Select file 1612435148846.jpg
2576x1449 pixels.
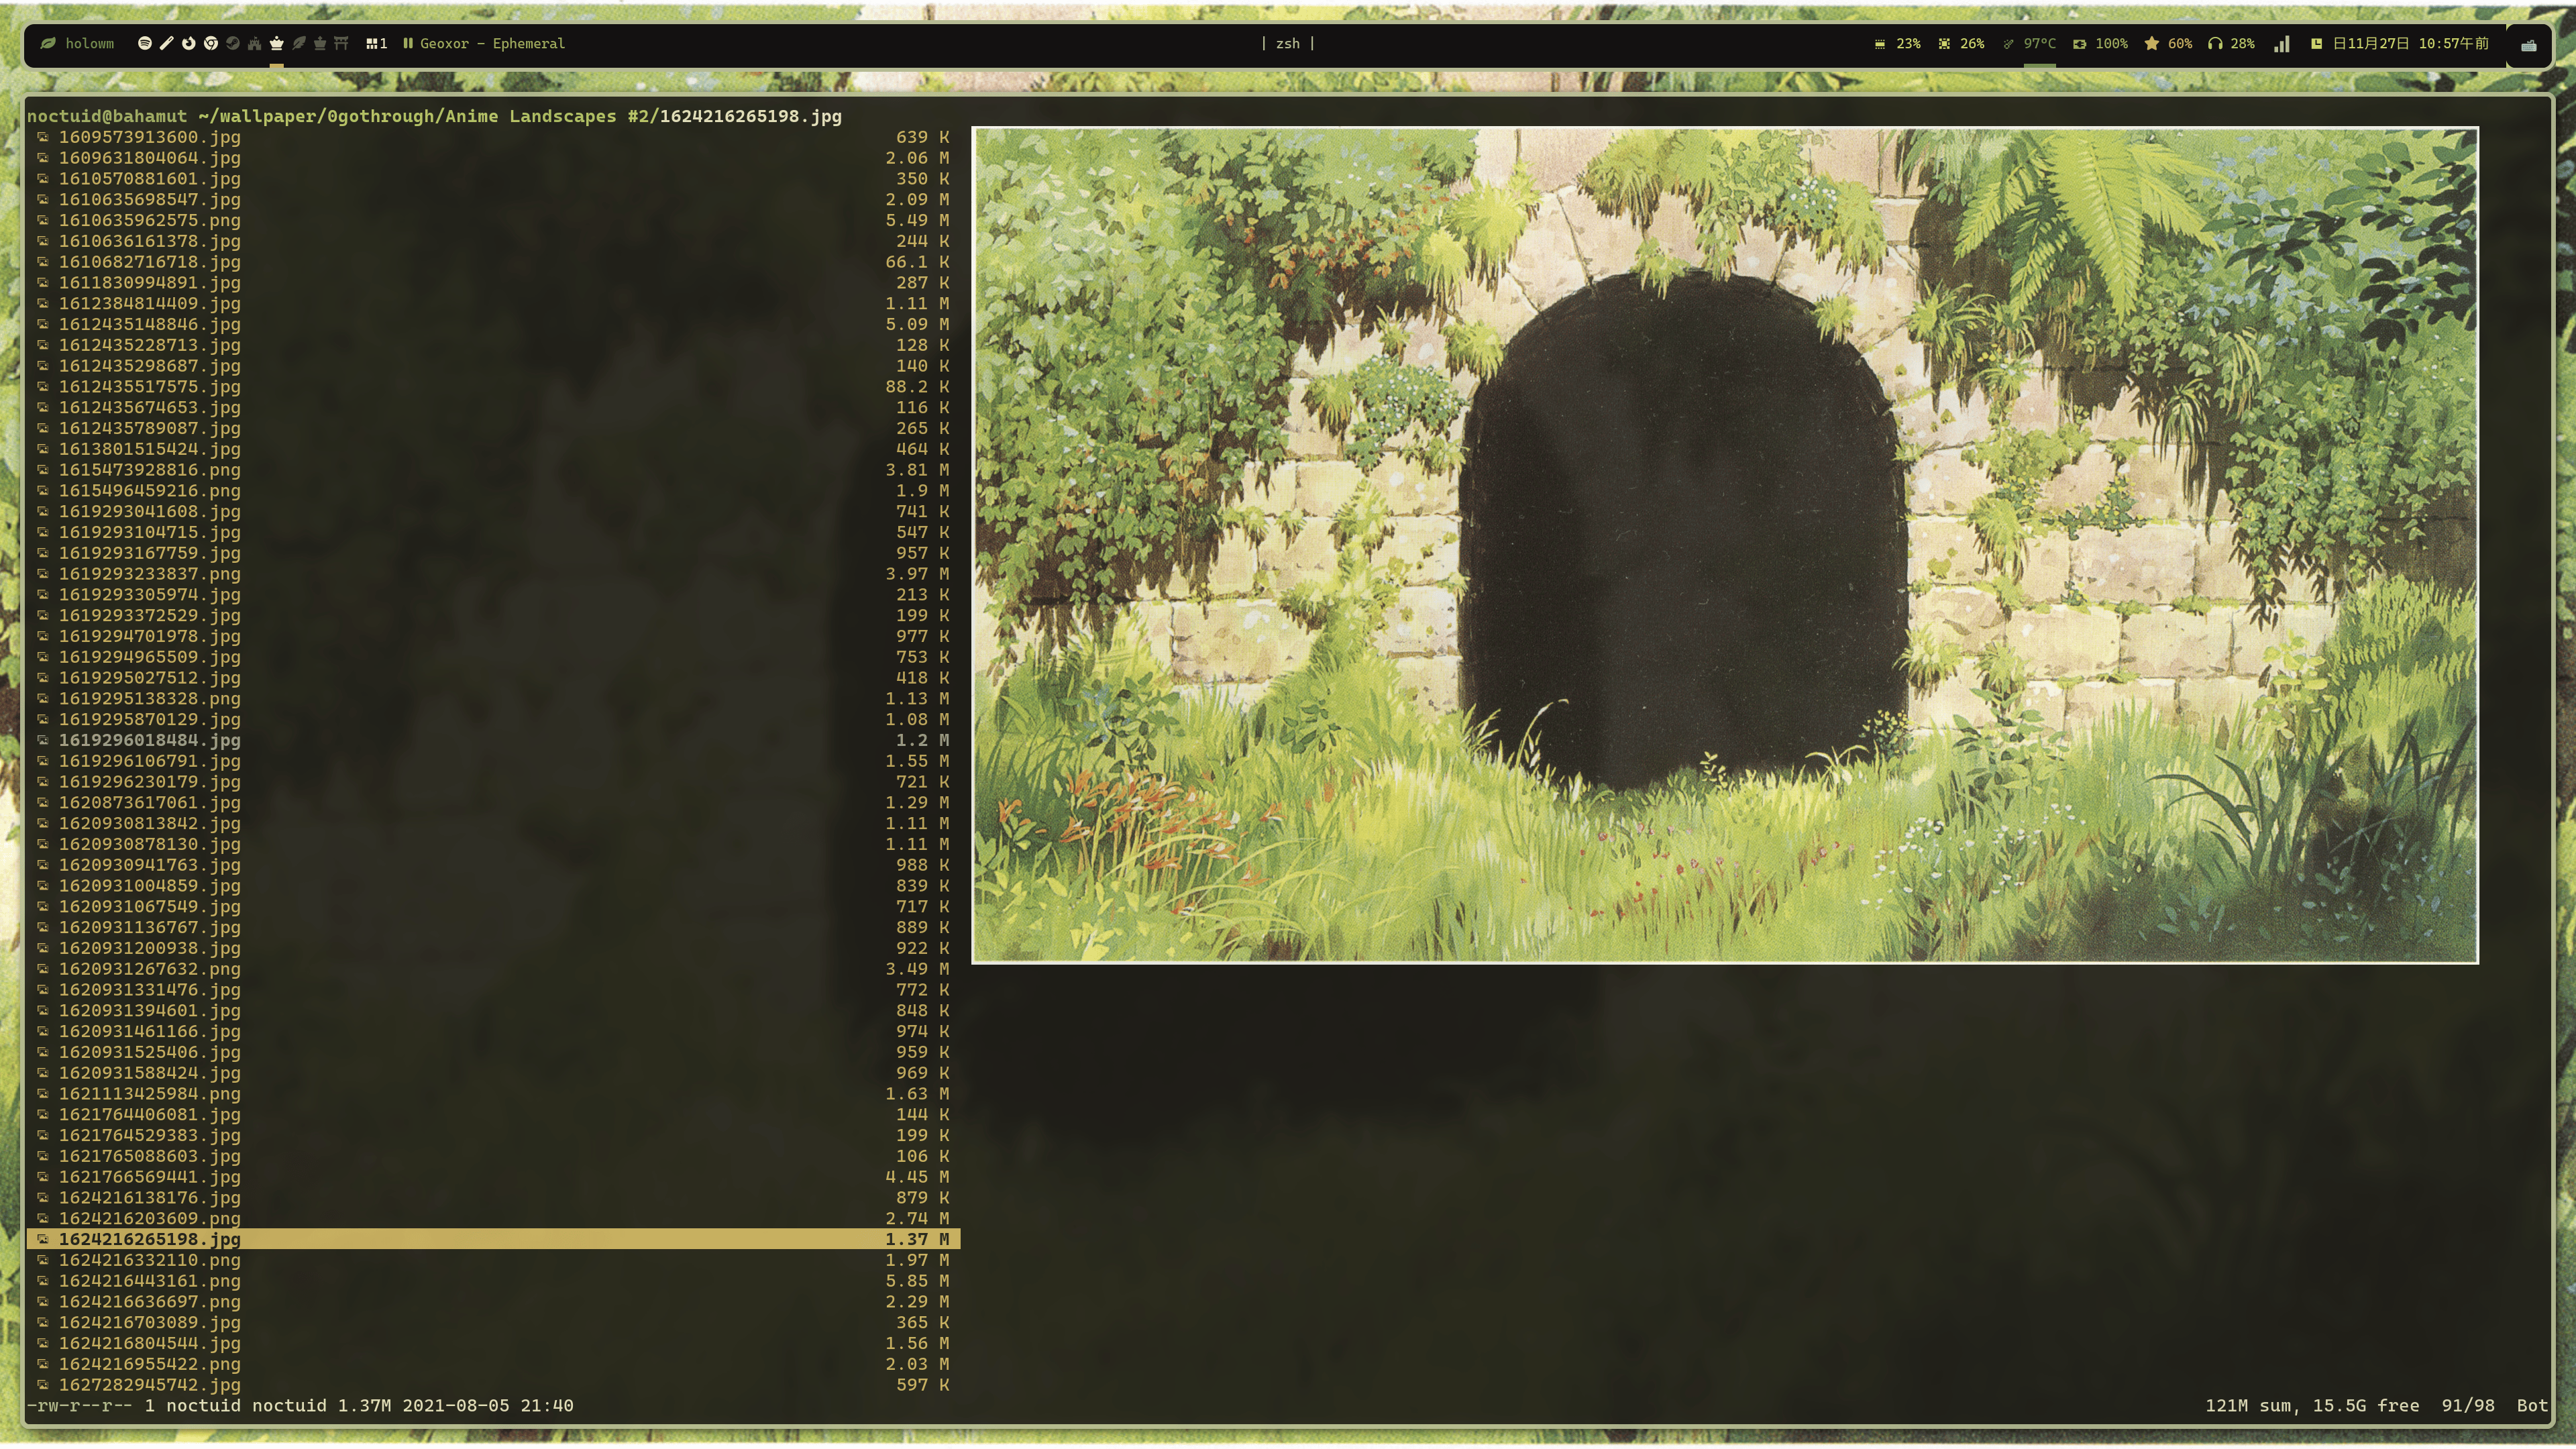tap(493, 324)
